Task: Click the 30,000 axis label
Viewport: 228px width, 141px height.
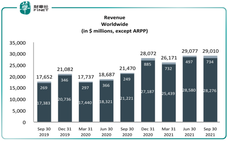Action: click(17, 54)
